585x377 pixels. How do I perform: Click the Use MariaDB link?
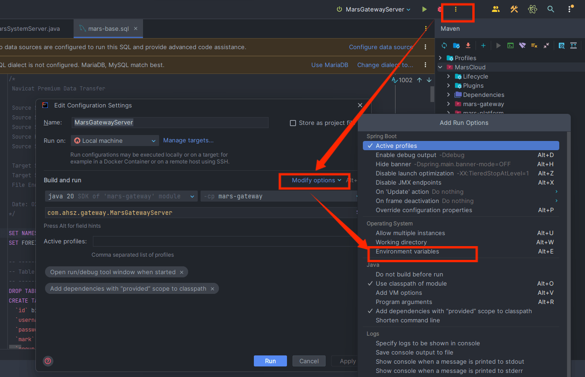330,65
